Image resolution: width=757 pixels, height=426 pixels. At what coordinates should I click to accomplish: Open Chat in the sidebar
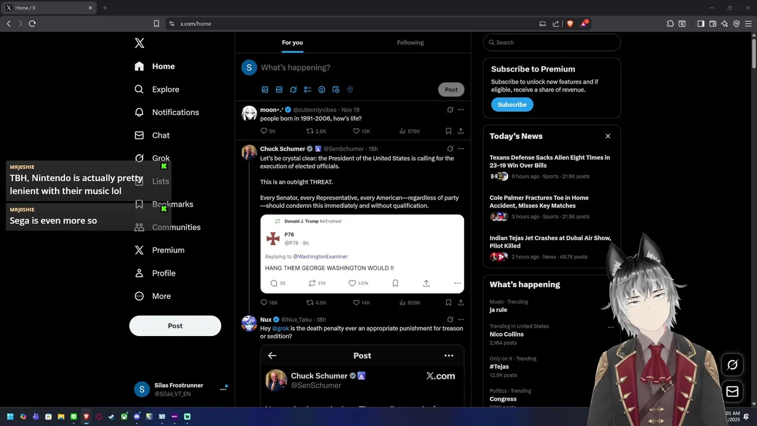[152, 135]
